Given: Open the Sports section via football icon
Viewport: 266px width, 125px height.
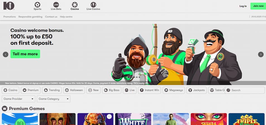Looking at the screenshot, I should click(37, 5).
